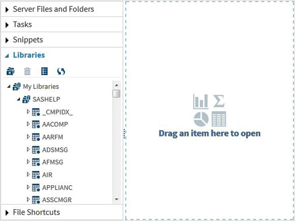Image resolution: width=295 pixels, height=221 pixels.
Task: Click the AIR table icon
Action: point(36,175)
